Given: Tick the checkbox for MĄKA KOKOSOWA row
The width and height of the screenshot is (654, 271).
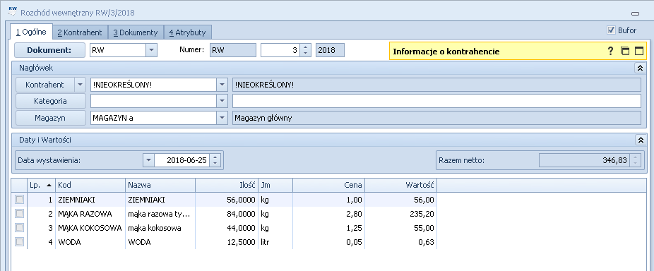Looking at the screenshot, I should click(x=19, y=228).
